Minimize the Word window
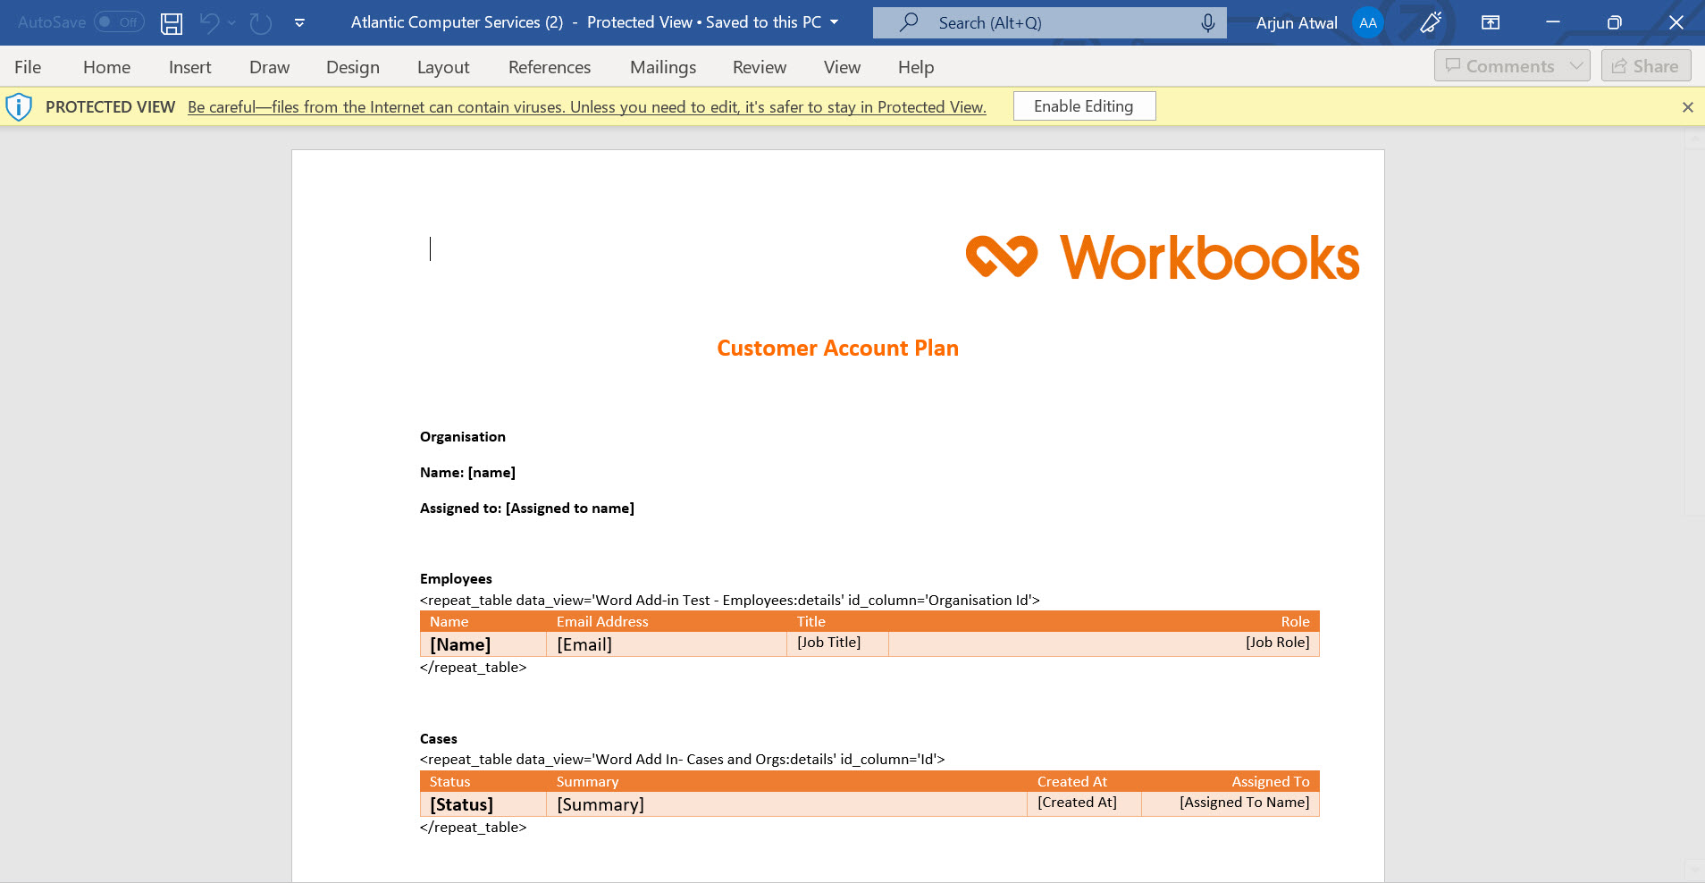Screen dimensions: 1705x883 click(x=1553, y=22)
